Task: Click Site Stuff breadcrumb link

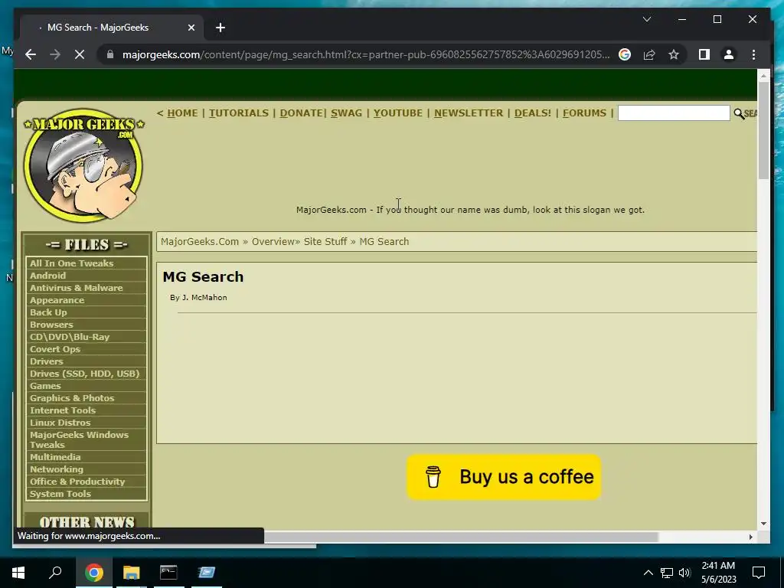Action: point(325,241)
